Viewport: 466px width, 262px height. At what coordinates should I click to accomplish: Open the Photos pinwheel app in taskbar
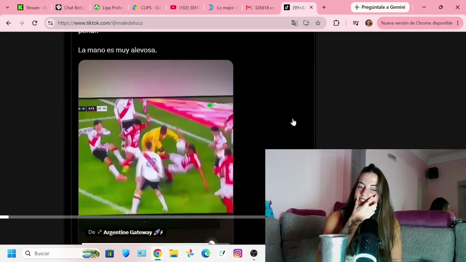pyautogui.click(x=190, y=253)
